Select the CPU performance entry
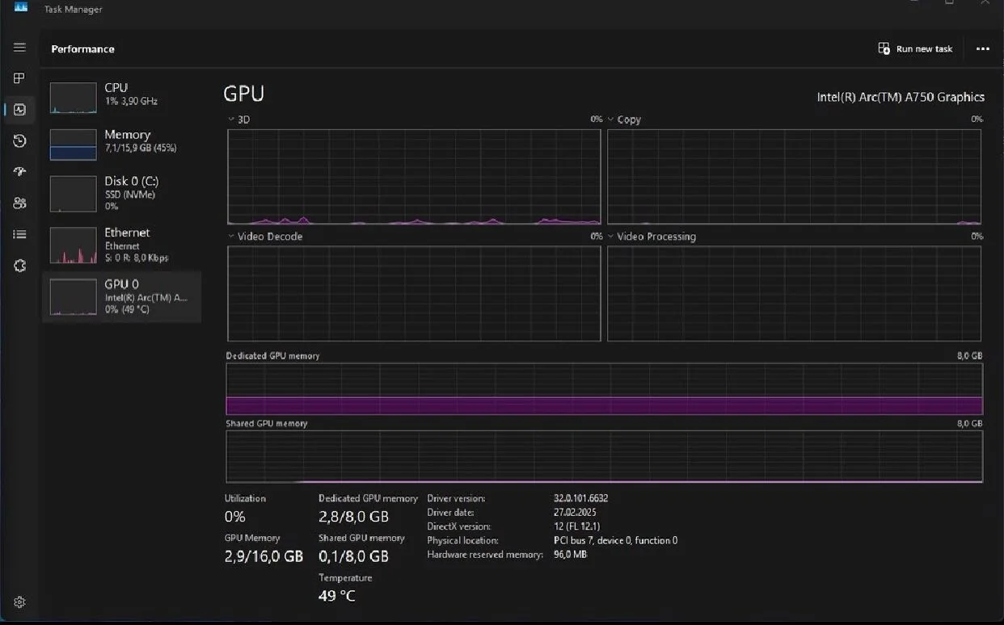The height and width of the screenshot is (625, 1004). click(121, 98)
